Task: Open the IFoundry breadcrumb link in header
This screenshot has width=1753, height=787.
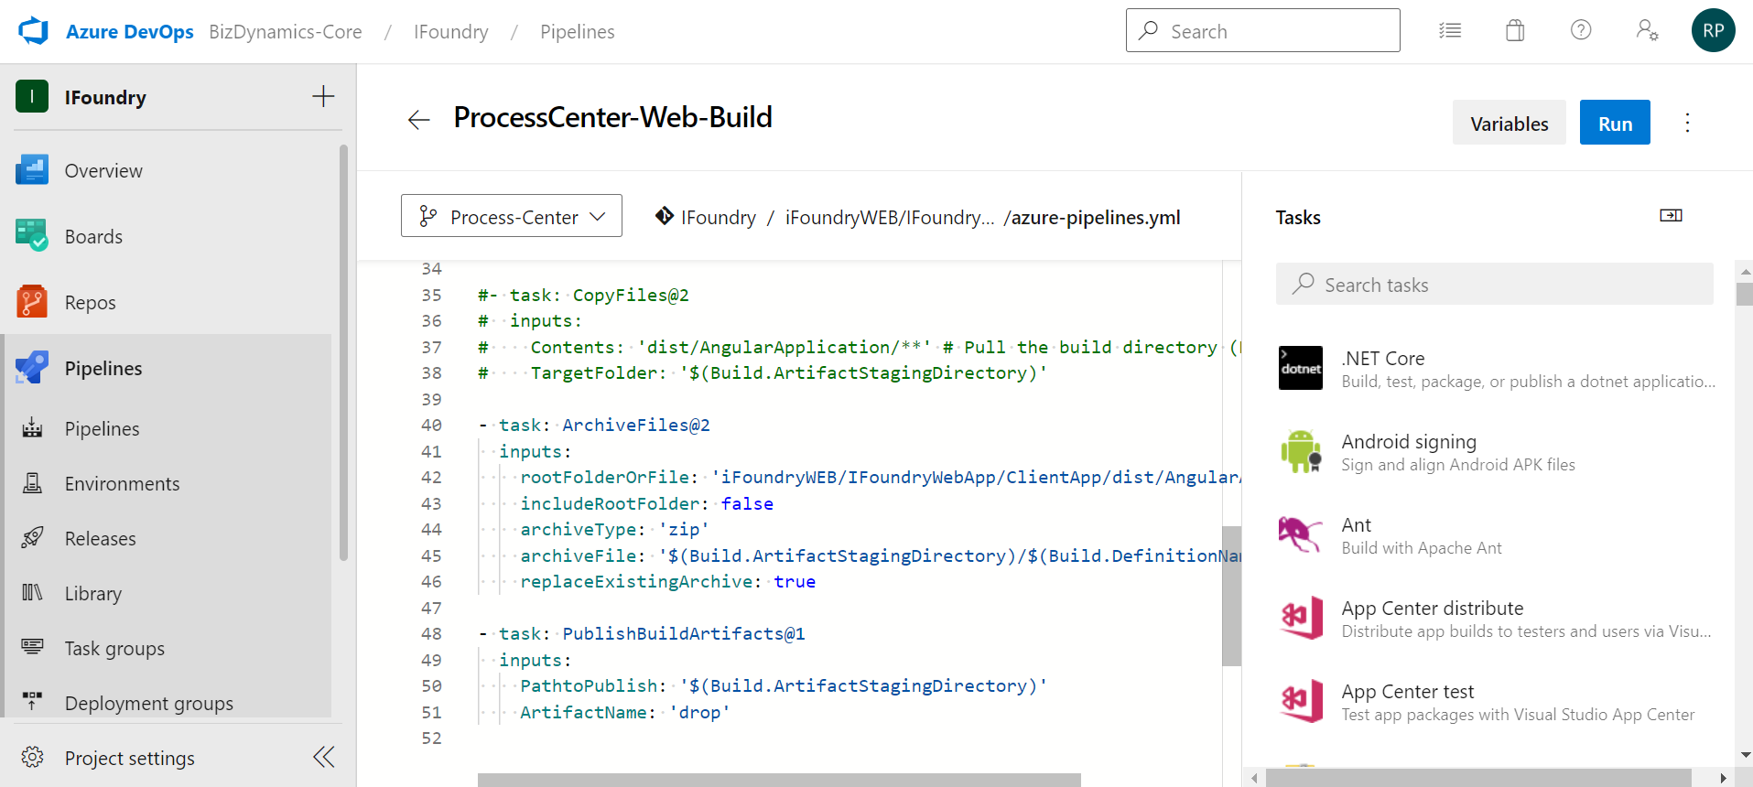Action: [x=450, y=31]
